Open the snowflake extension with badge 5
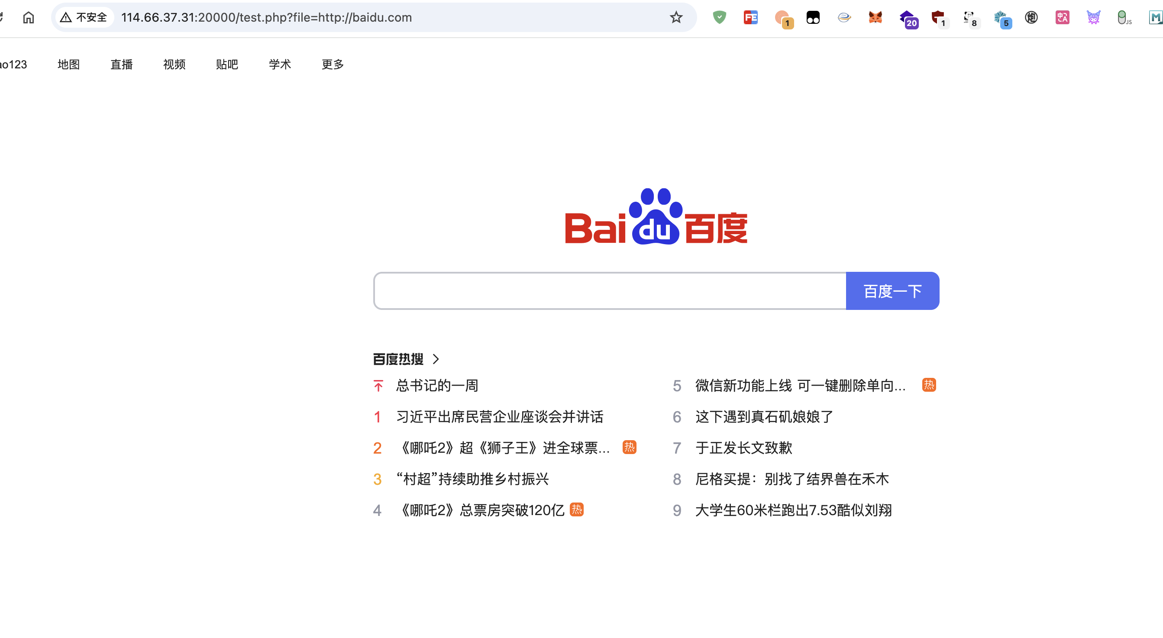 (x=1001, y=19)
